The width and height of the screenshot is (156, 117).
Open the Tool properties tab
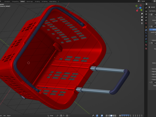146,7
